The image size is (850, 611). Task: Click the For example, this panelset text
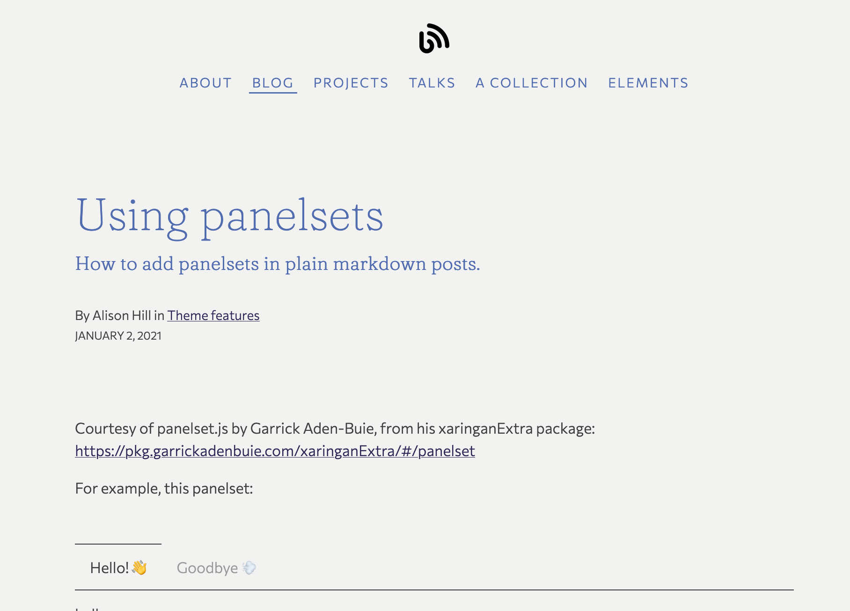(164, 488)
